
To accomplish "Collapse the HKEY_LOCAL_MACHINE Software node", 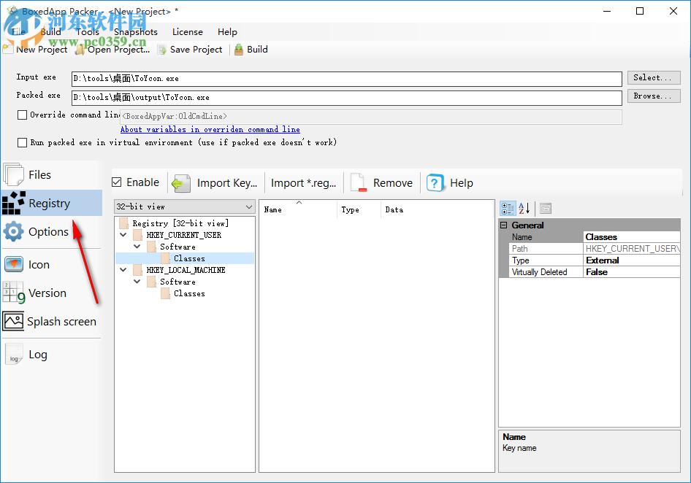I will [x=137, y=281].
